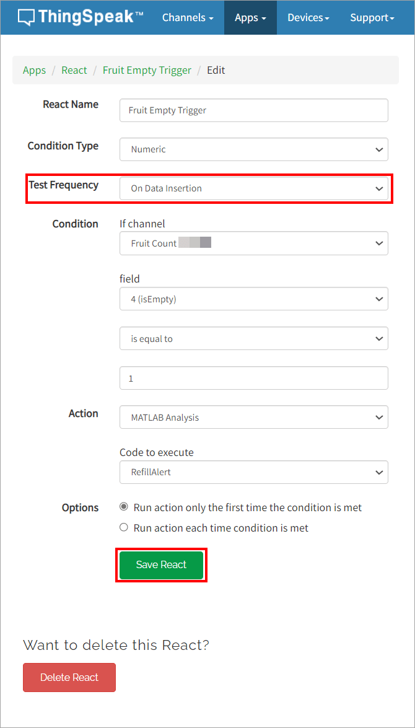Image resolution: width=415 pixels, height=728 pixels.
Task: Open the Devices menu
Action: click(x=308, y=17)
